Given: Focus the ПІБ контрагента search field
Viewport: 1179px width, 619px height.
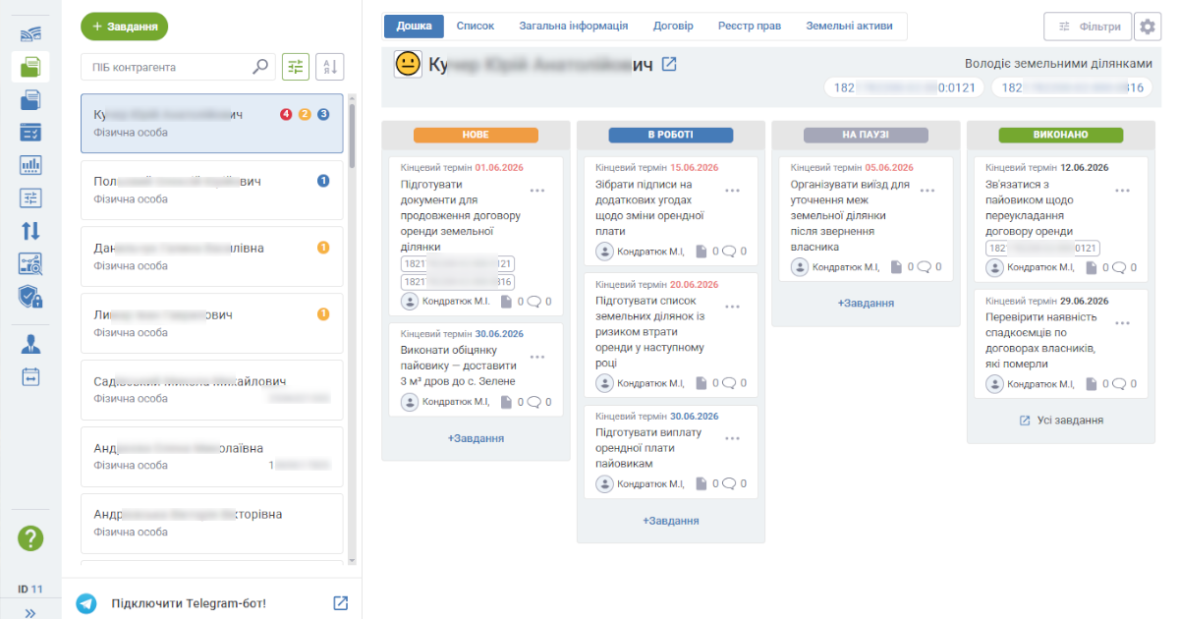Looking at the screenshot, I should 177,67.
